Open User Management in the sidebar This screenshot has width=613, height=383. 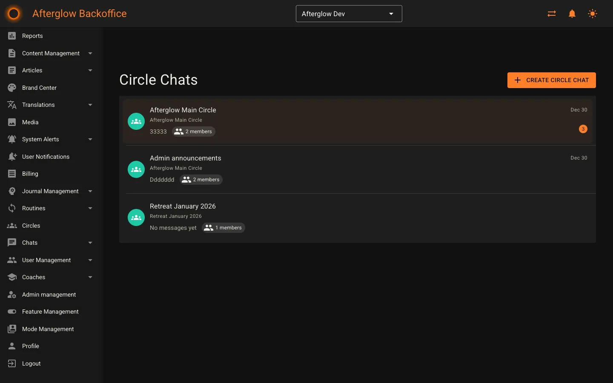(x=46, y=260)
